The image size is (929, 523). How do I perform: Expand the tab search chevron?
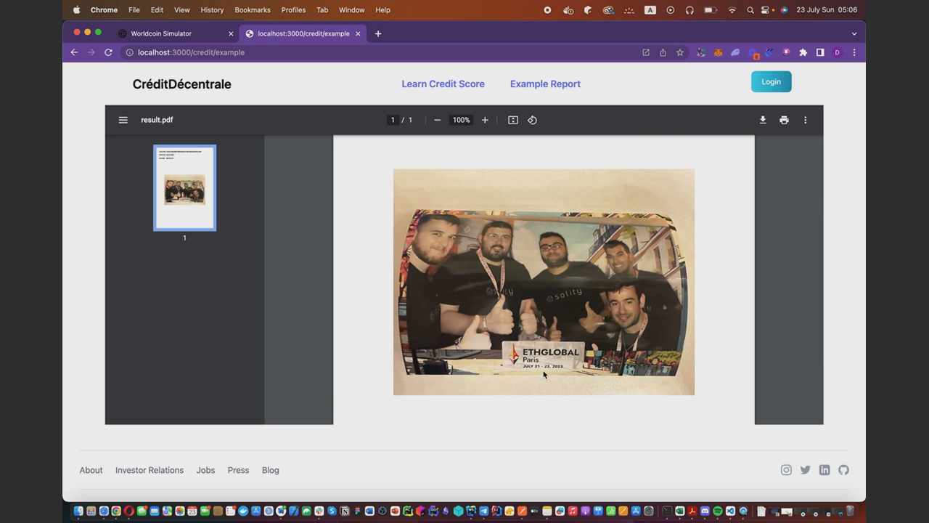point(854,33)
